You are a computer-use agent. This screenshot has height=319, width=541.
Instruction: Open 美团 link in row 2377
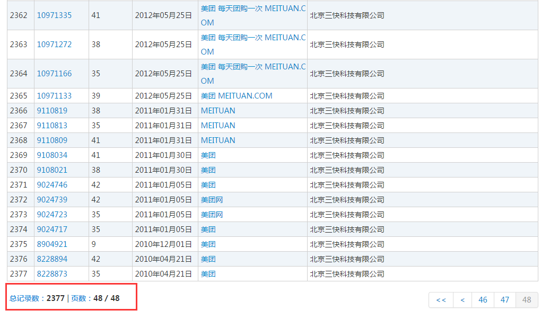coord(208,274)
